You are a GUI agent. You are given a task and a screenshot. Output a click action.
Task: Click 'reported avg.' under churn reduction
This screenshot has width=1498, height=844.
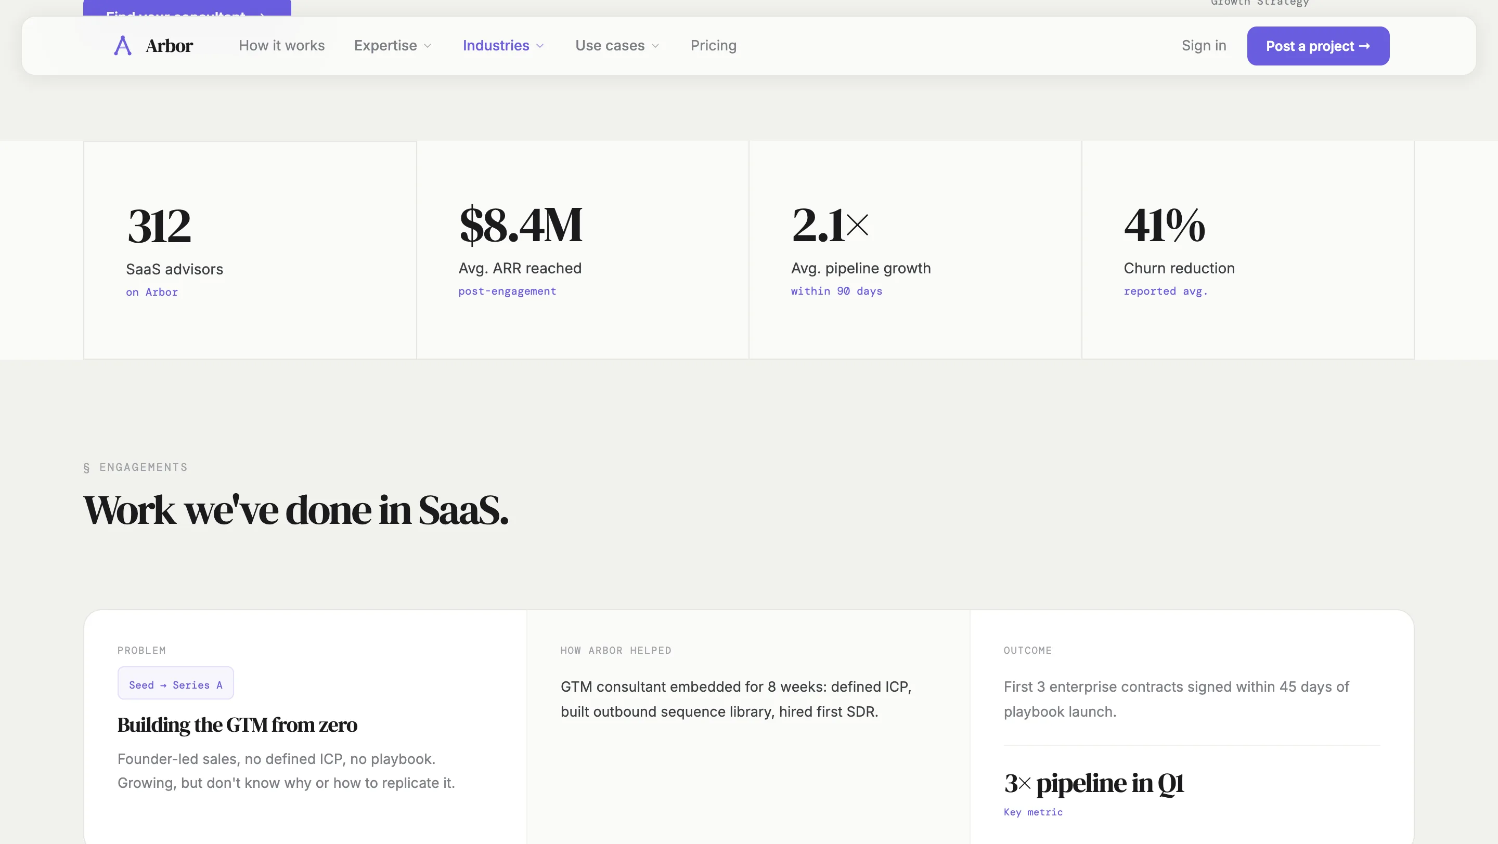coord(1165,291)
